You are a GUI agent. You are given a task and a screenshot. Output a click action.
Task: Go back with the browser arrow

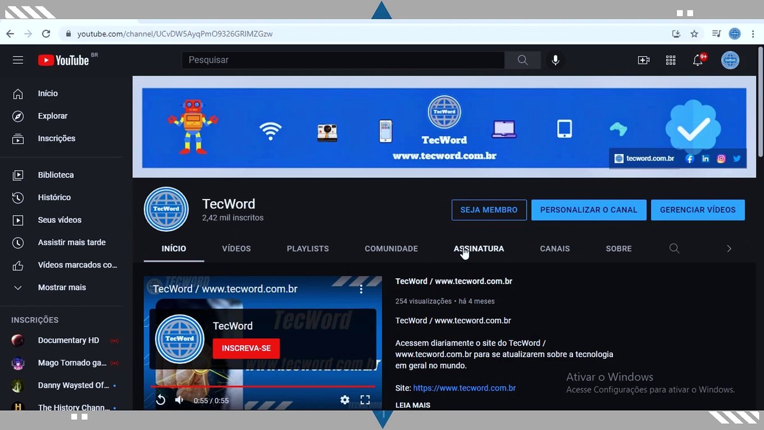click(10, 34)
